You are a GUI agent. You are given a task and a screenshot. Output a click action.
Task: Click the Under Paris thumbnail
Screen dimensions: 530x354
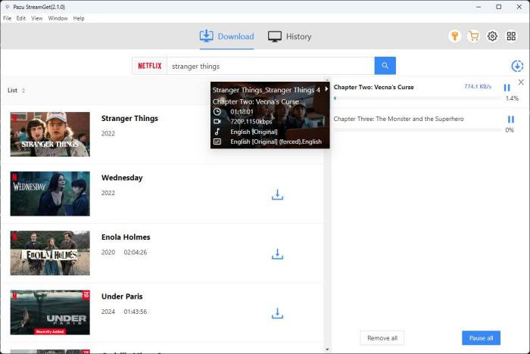click(50, 312)
